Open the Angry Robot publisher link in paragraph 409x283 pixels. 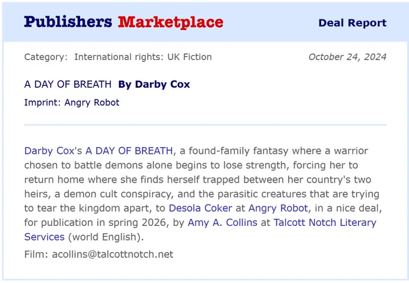(278, 208)
